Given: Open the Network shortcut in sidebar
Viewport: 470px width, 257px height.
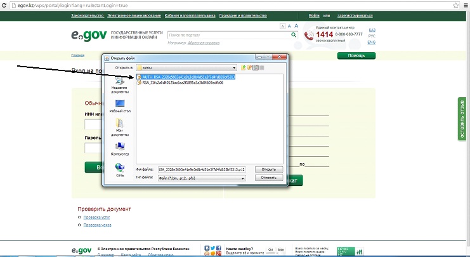Looking at the screenshot, I should point(119,169).
